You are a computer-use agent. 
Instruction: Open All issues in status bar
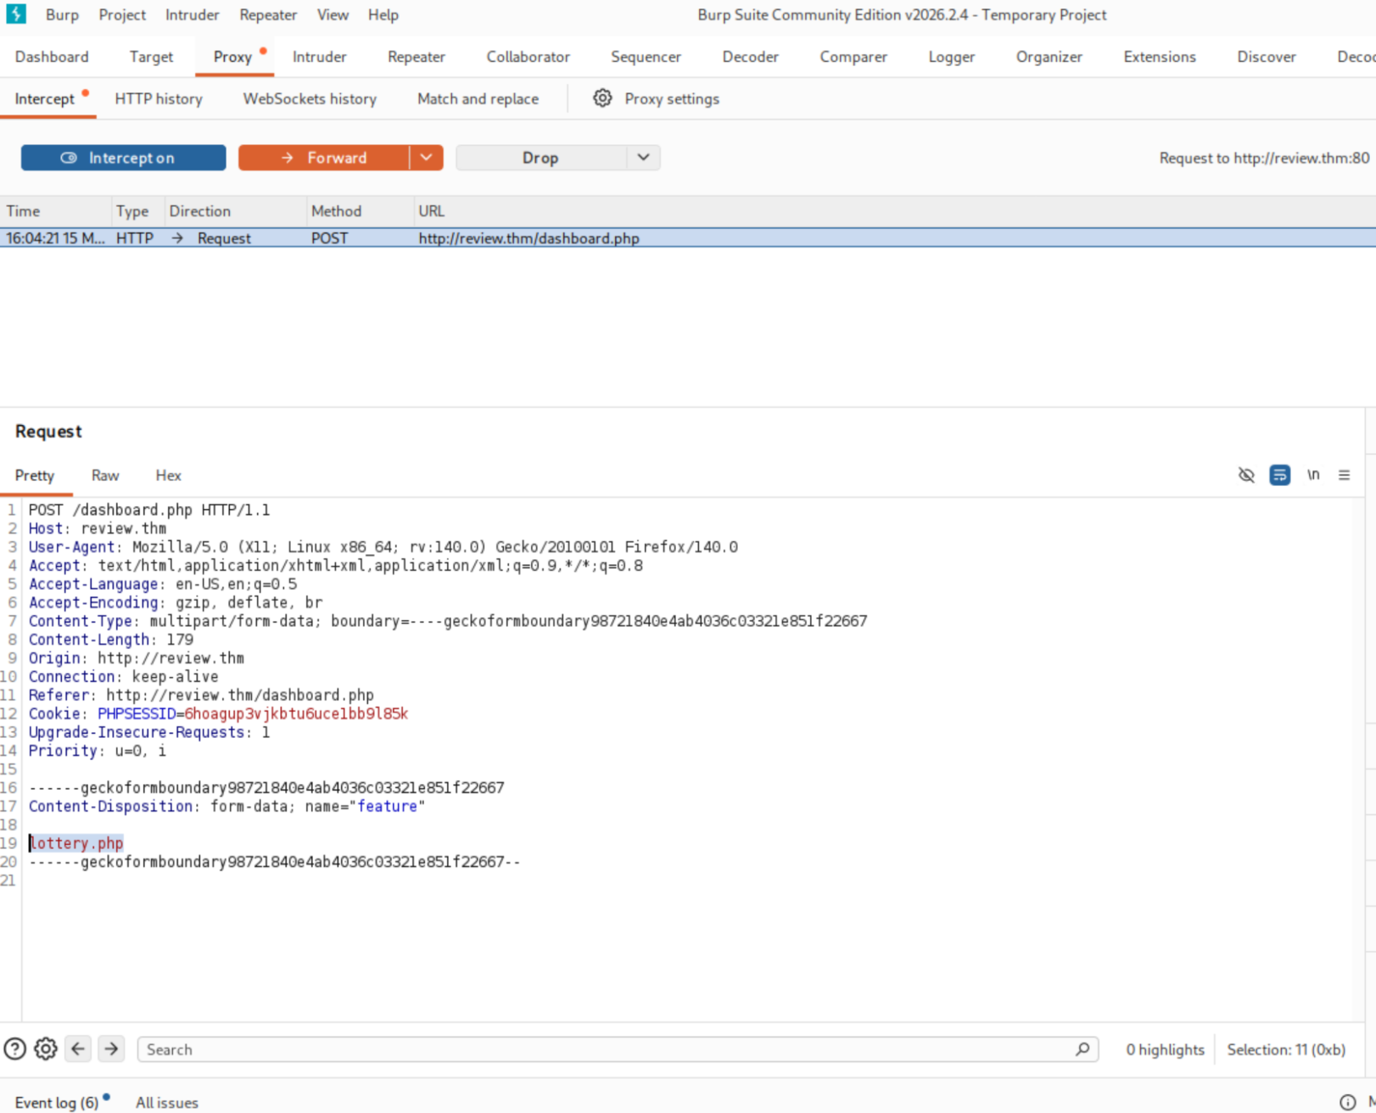point(167,1103)
